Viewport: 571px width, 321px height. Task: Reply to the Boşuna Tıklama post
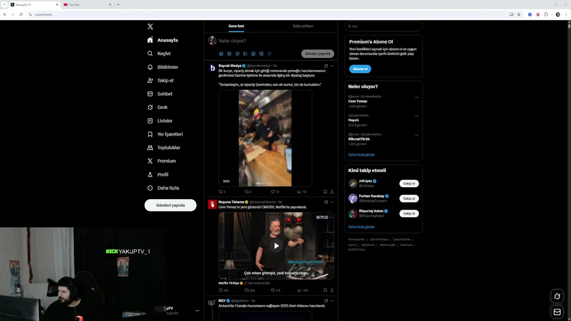220,290
